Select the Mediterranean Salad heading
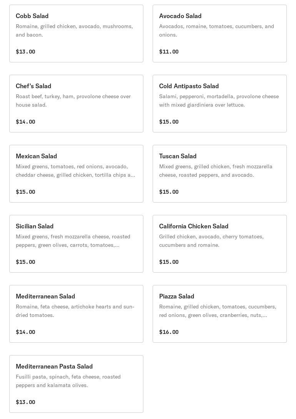Screen dimensions: 296x419 pyautogui.click(x=45, y=296)
